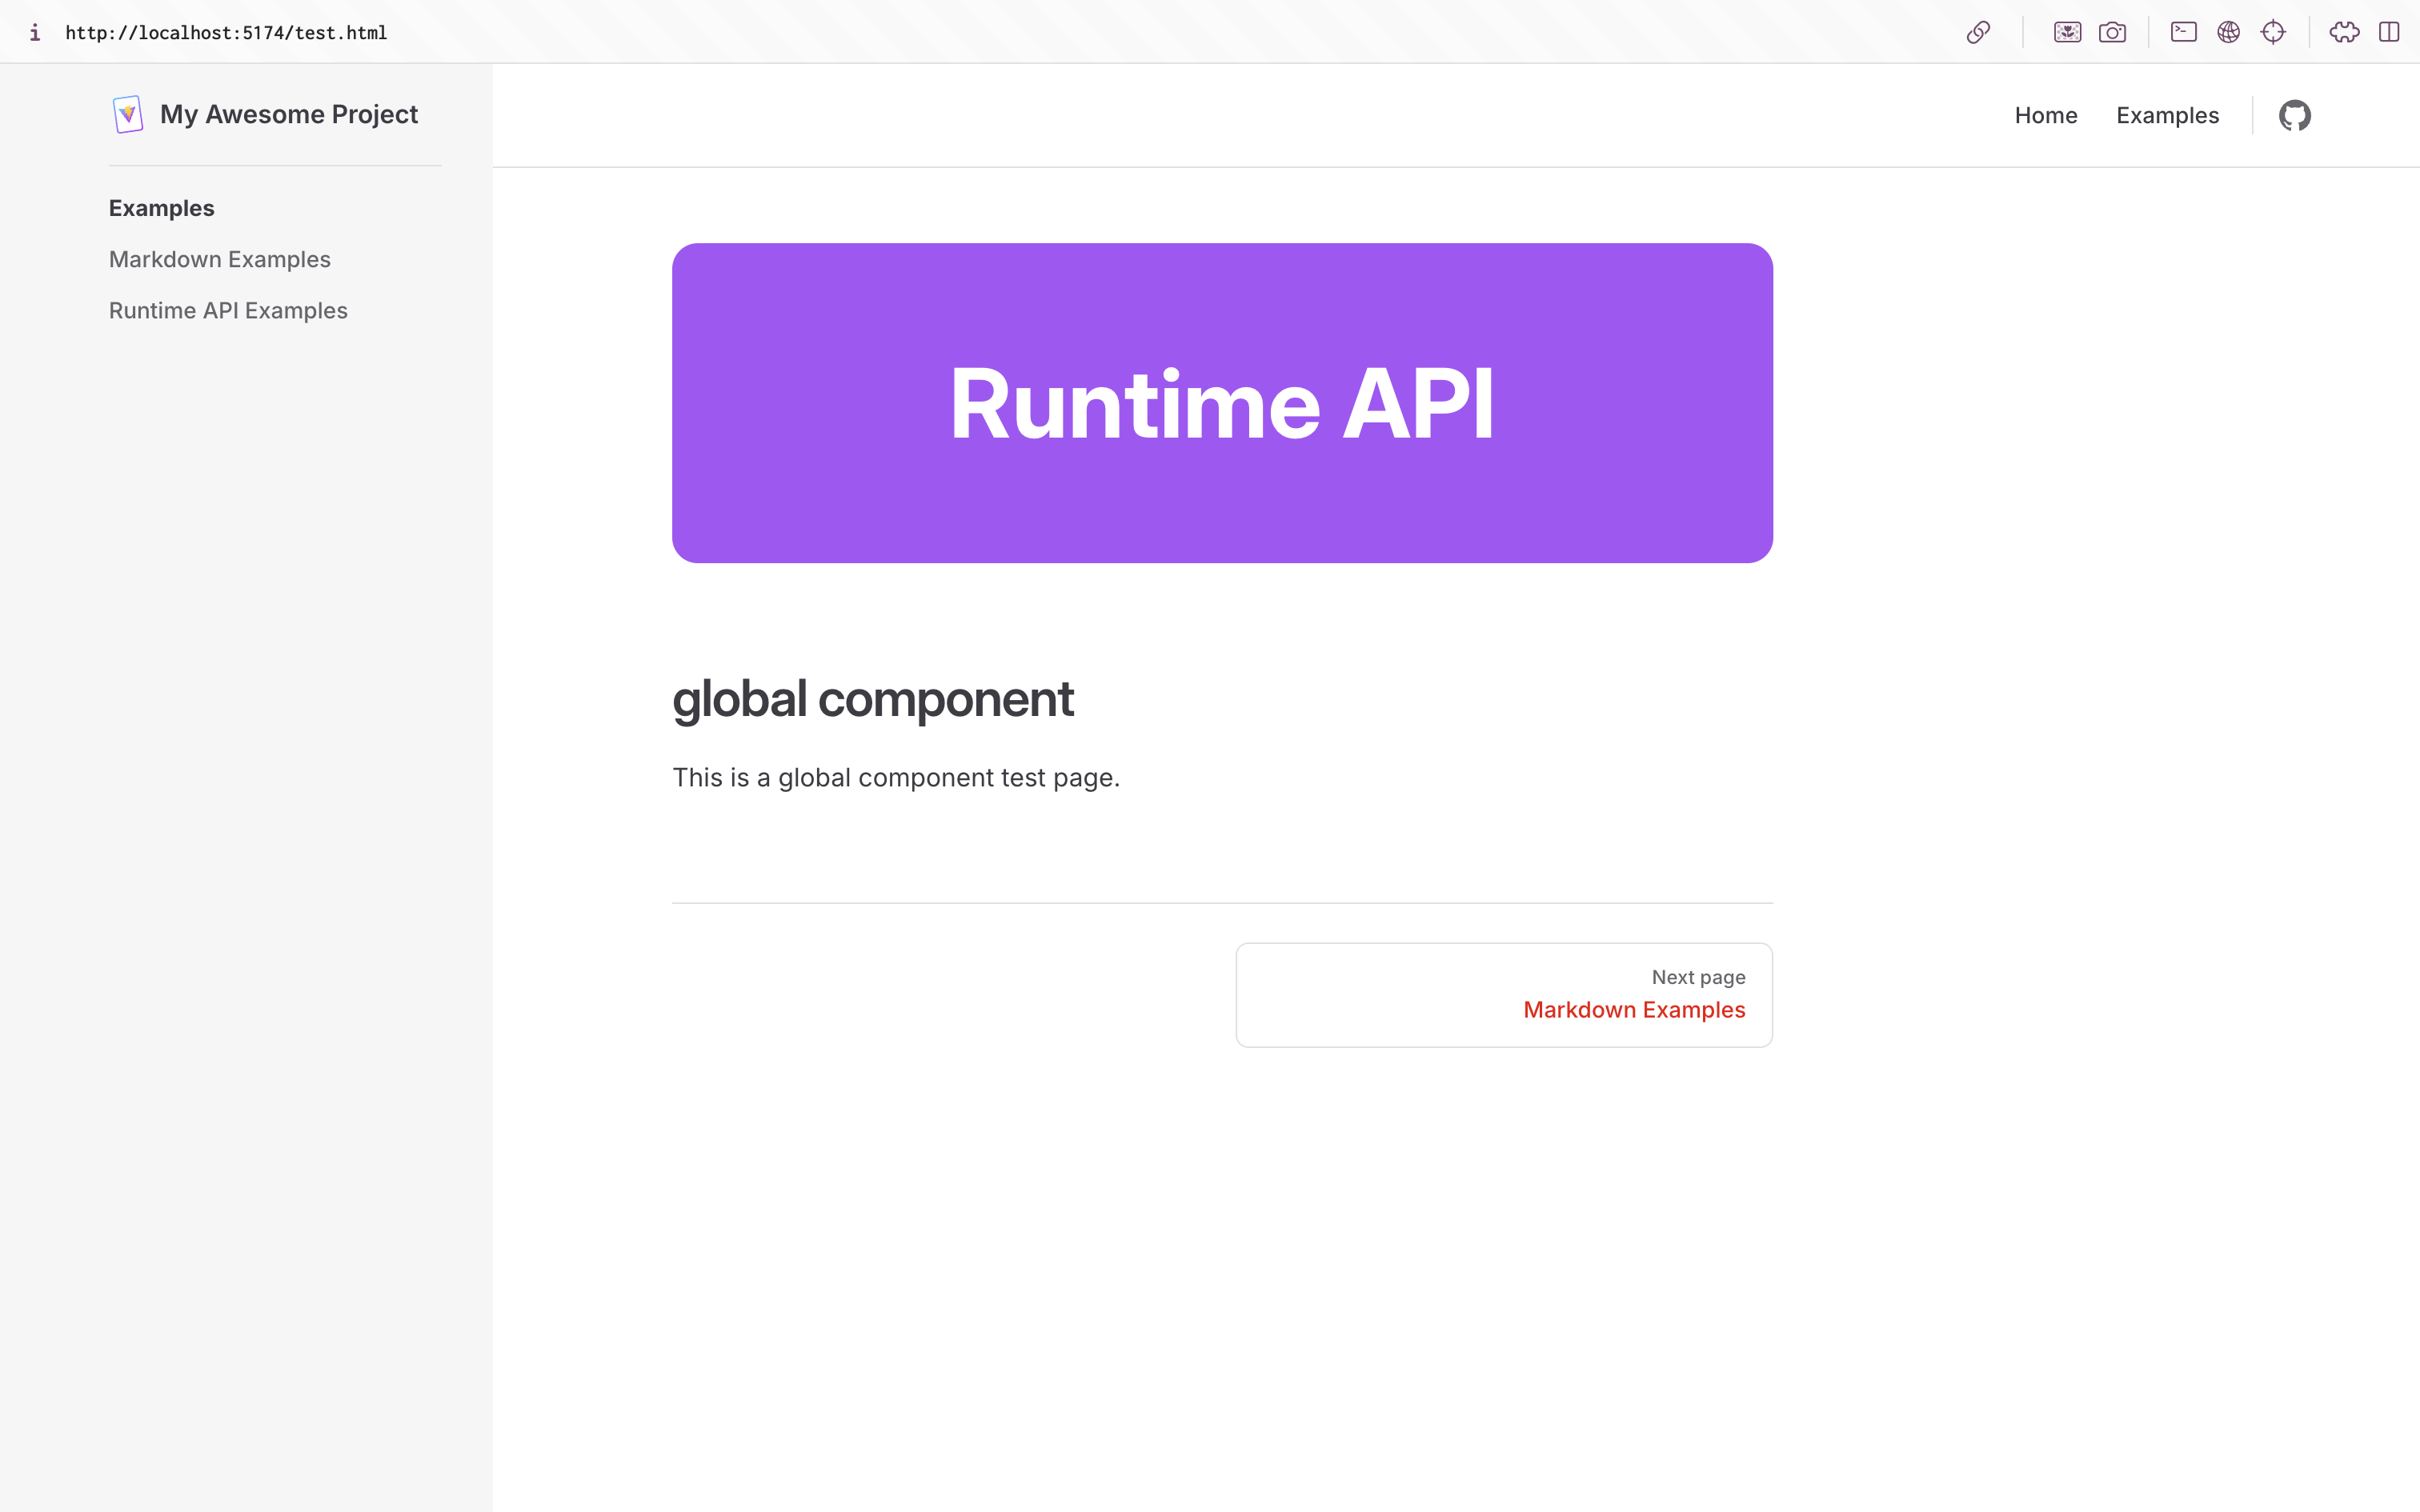Click the address bar URL field
Image resolution: width=2420 pixels, height=1512 pixels.
(x=226, y=32)
